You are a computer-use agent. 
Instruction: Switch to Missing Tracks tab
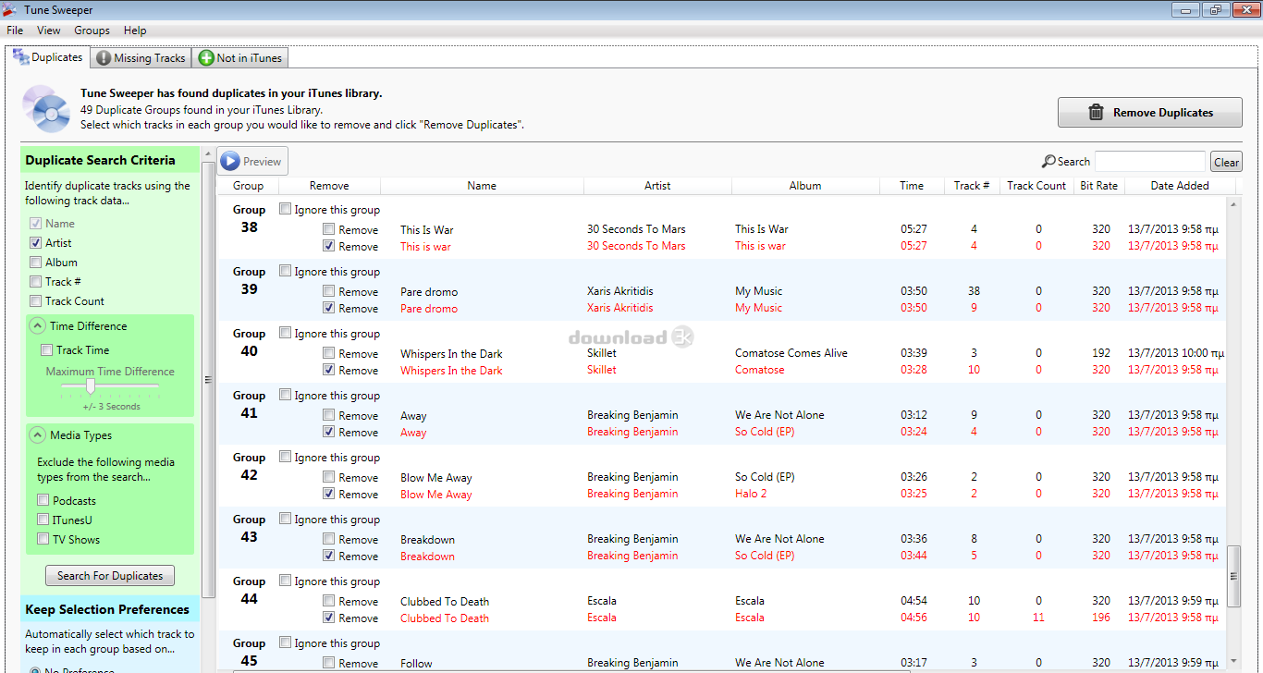click(x=141, y=58)
